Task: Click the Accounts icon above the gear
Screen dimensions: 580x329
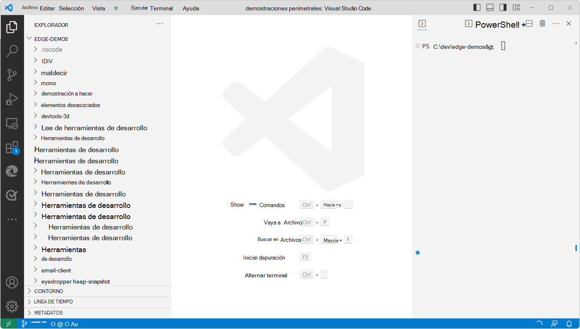Action: coord(12,282)
